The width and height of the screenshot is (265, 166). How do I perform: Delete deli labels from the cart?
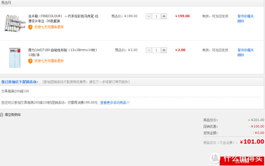point(241,55)
